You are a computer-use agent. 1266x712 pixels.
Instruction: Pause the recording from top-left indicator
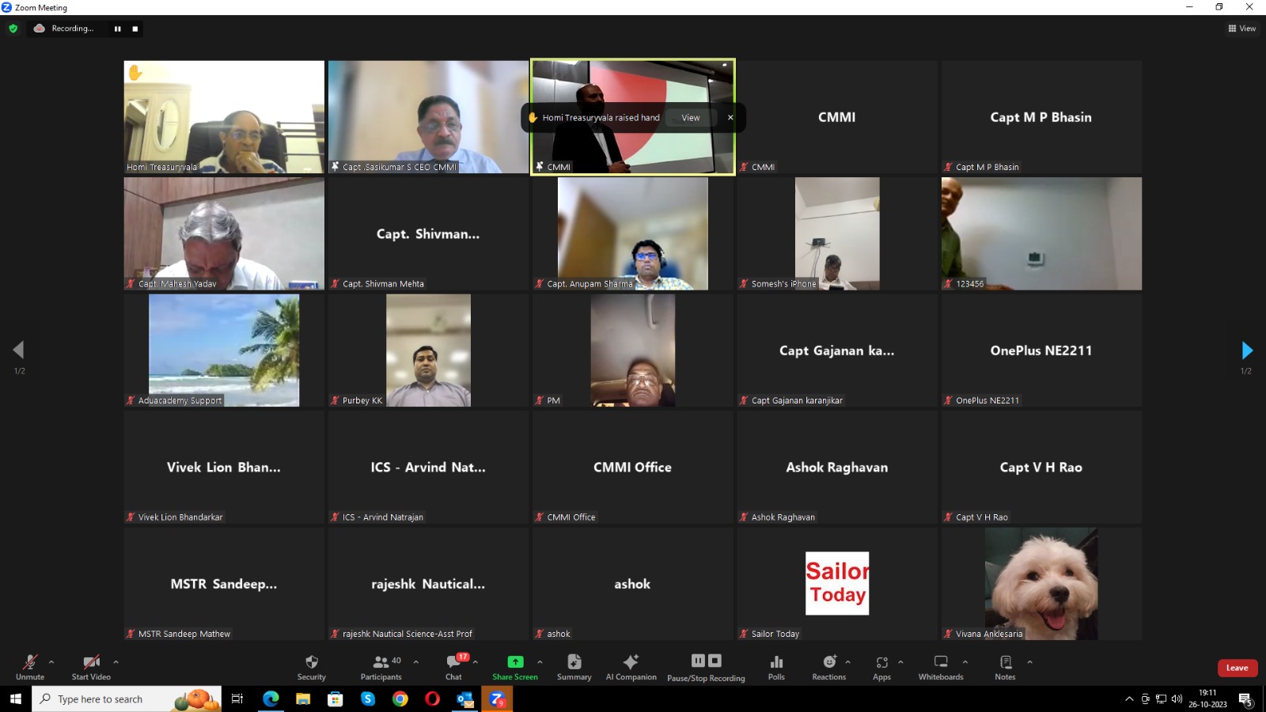click(x=118, y=28)
